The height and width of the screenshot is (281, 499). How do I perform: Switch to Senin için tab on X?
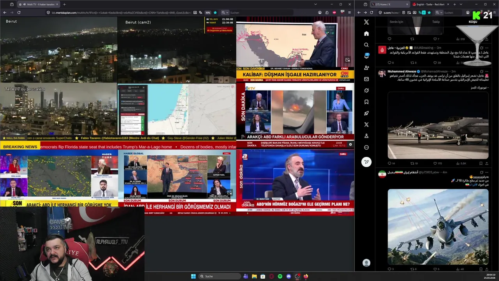(x=396, y=22)
